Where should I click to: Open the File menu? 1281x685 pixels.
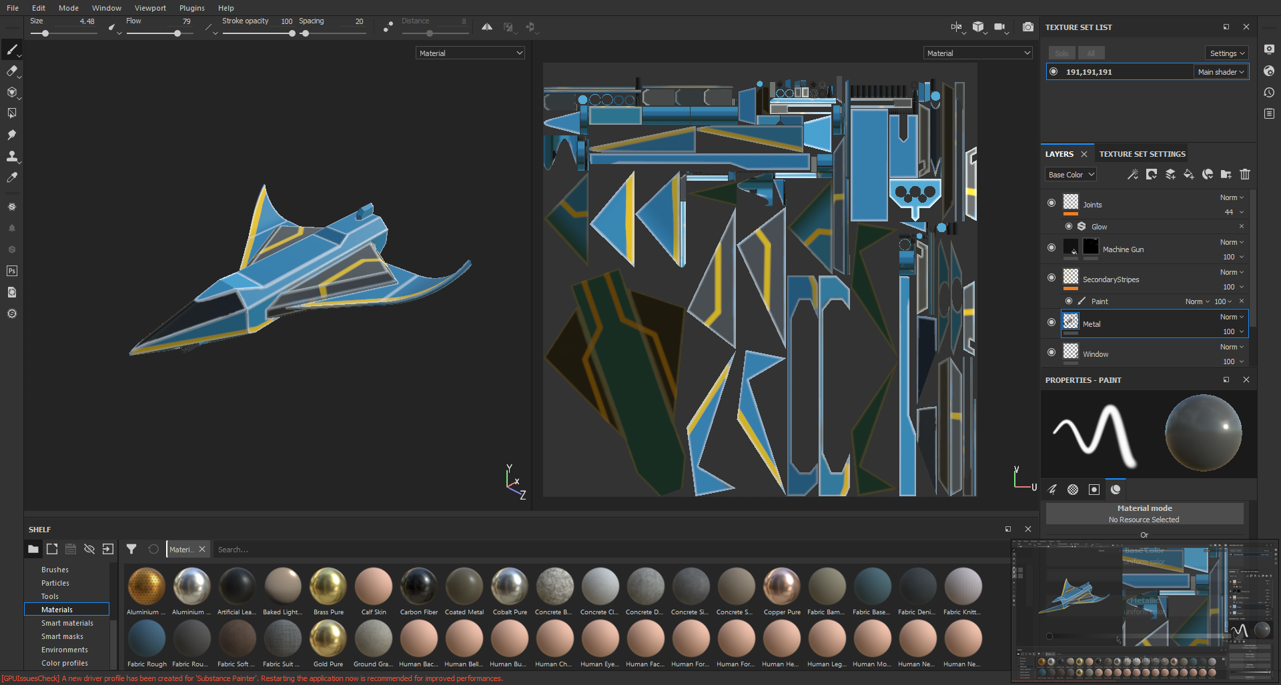click(x=13, y=8)
